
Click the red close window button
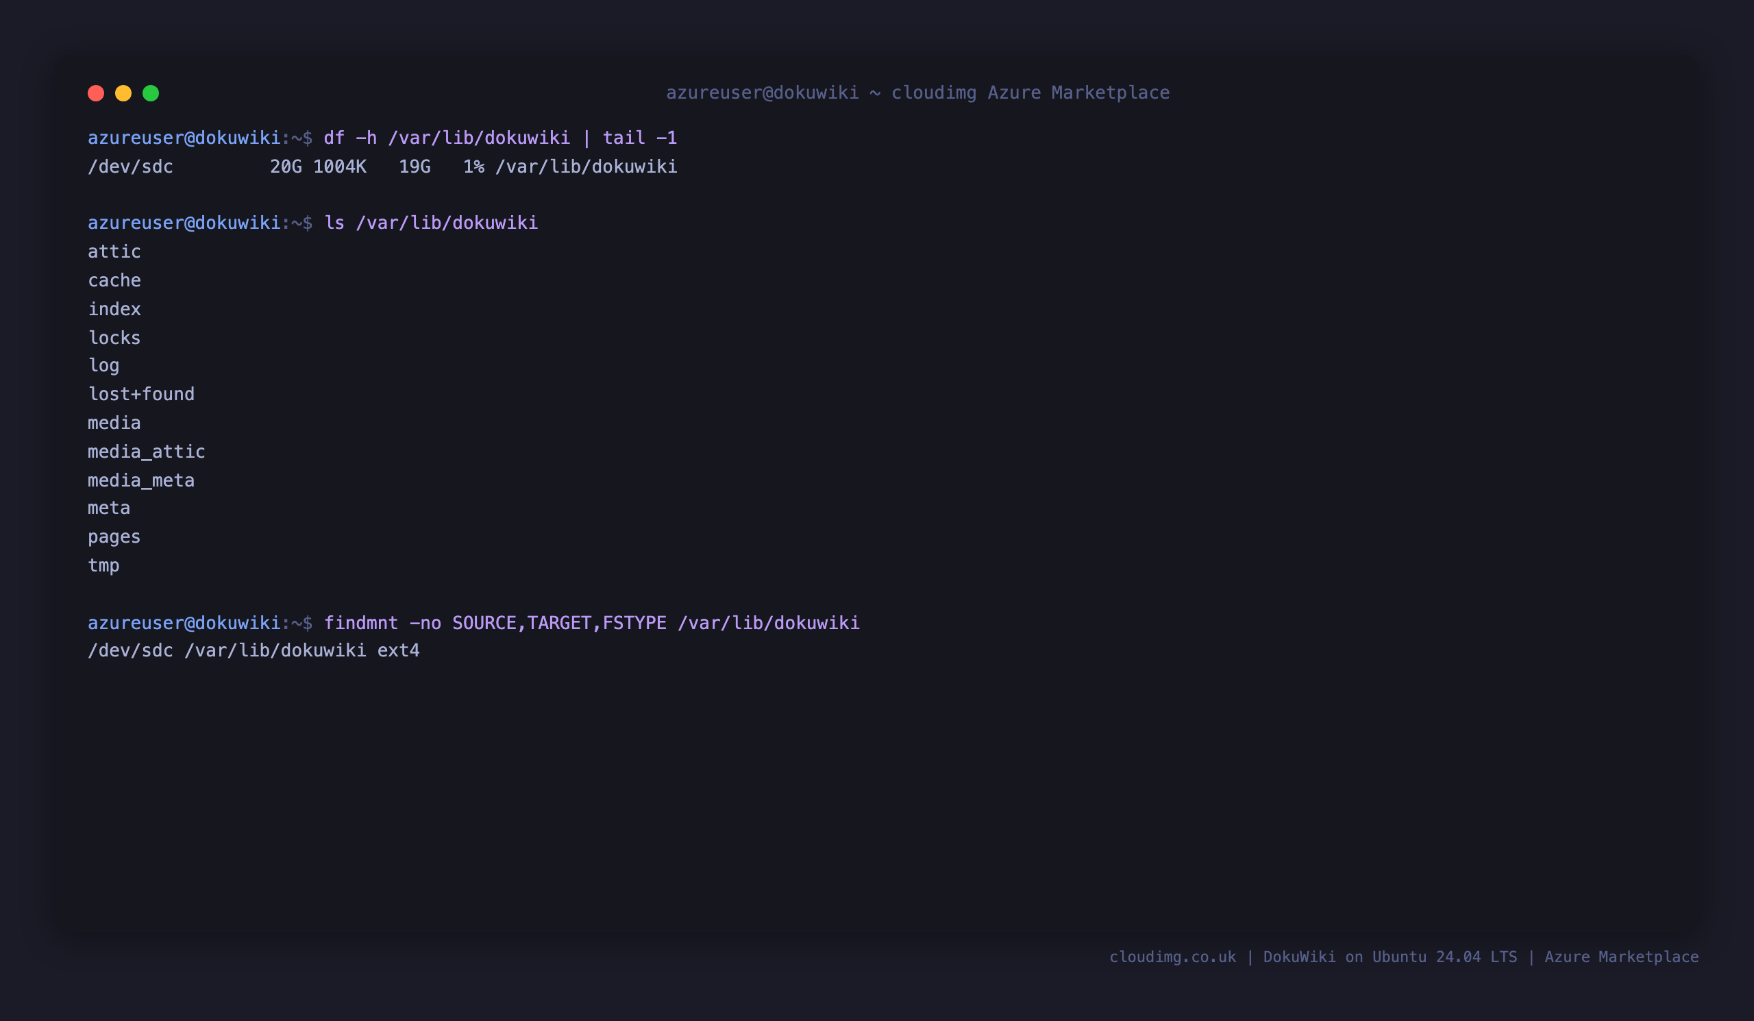(96, 93)
